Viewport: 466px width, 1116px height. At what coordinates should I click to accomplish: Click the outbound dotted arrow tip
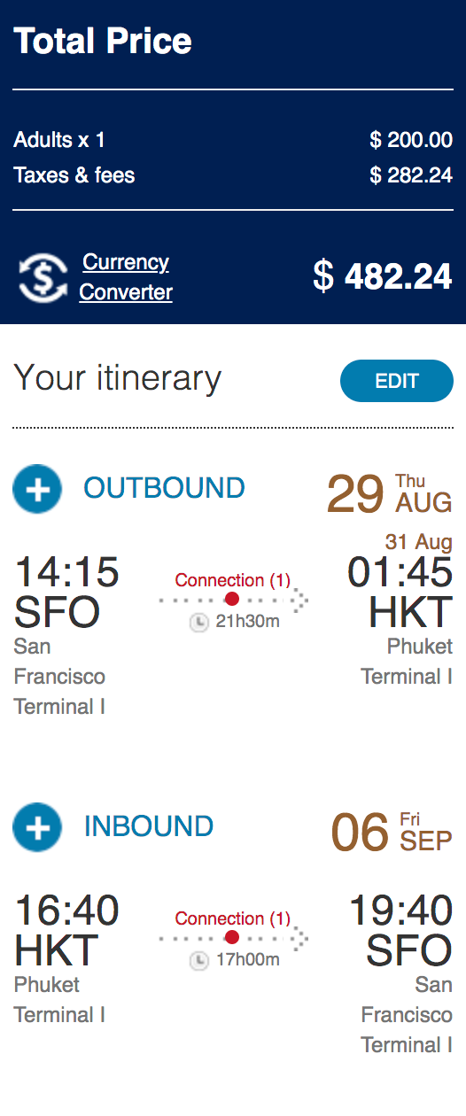300,600
